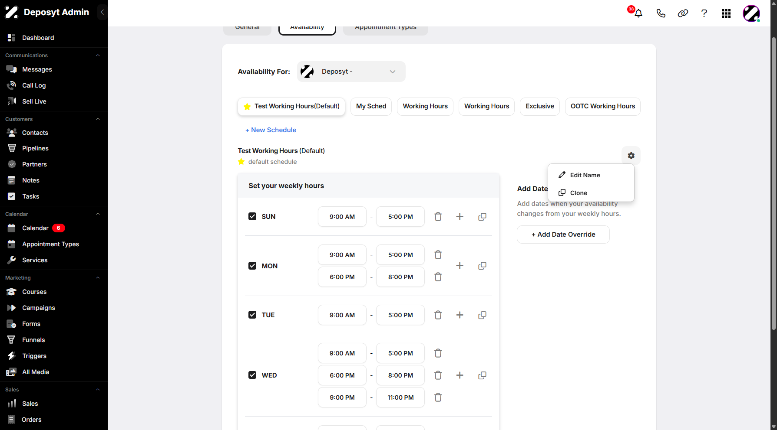Open Messages in the sidebar

(37, 69)
